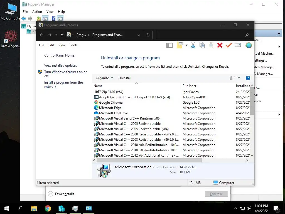
Task: Open File menu in Programs and Features
Action: point(41,45)
